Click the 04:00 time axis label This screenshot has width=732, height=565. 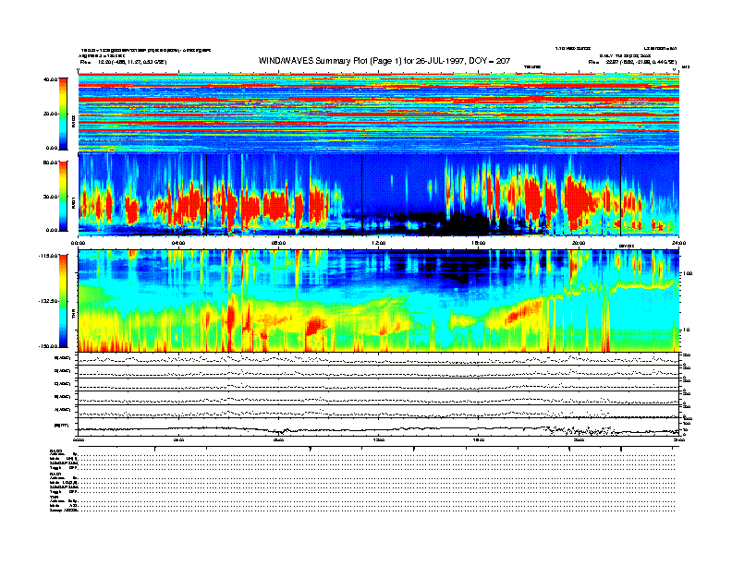[178, 243]
